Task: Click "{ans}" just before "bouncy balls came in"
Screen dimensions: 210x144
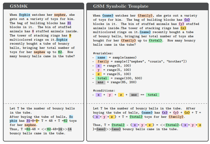Action: click(x=116, y=129)
